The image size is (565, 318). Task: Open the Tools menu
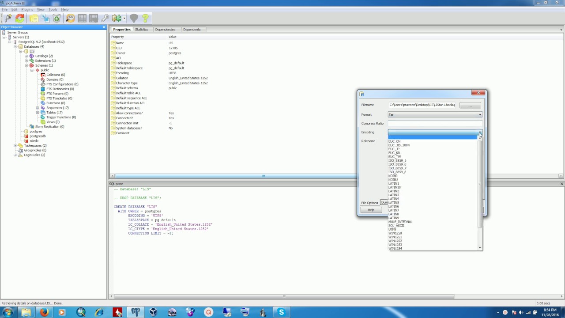coord(53,9)
